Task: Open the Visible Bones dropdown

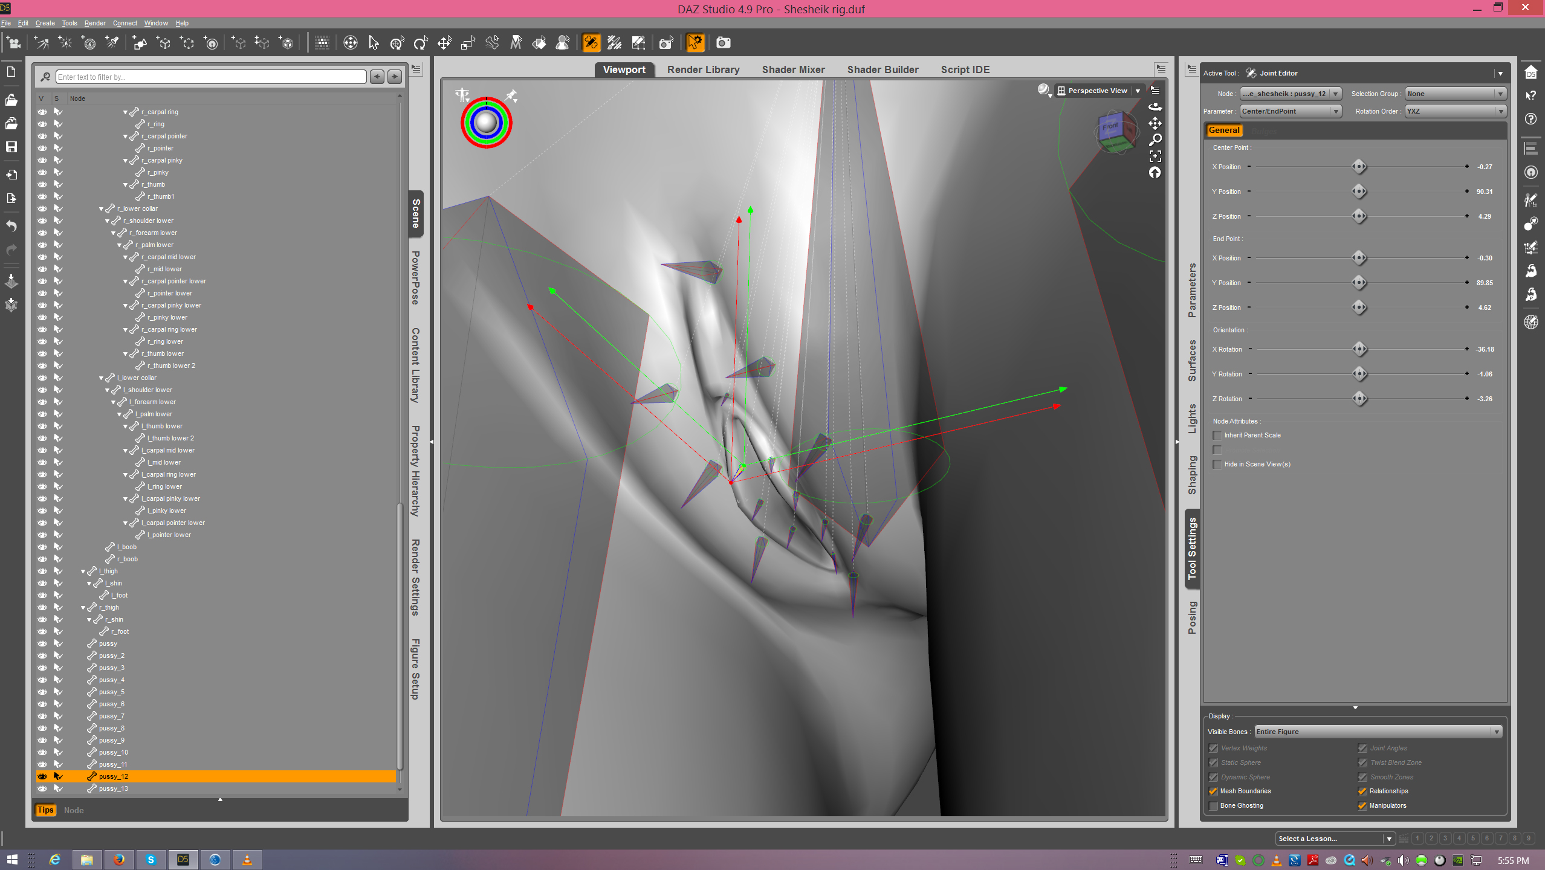Action: (1378, 732)
